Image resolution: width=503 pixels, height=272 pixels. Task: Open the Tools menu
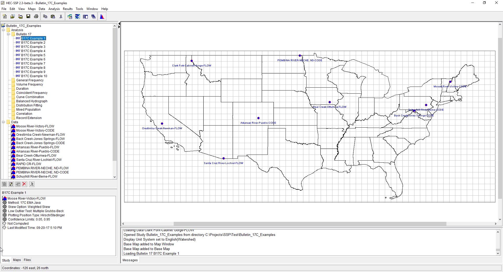pyautogui.click(x=79, y=9)
